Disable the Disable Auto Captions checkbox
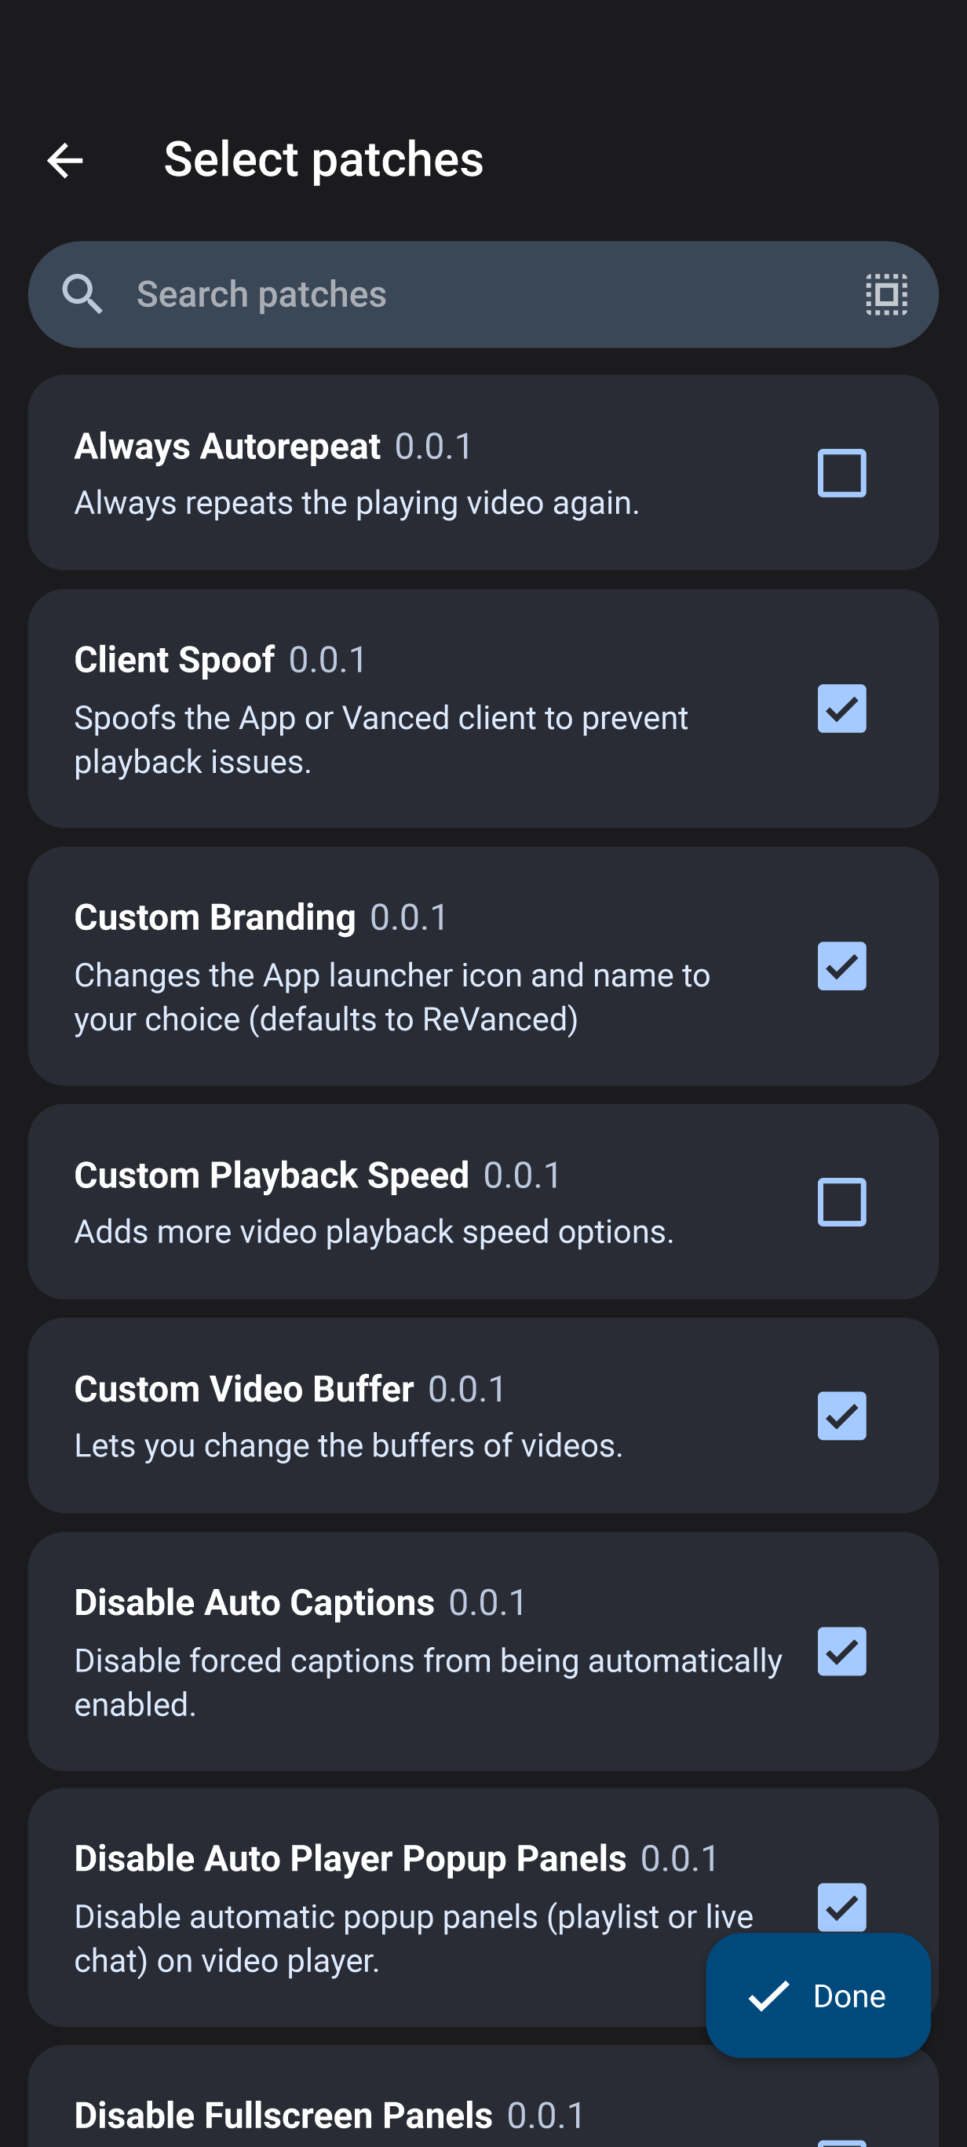This screenshot has width=967, height=2147. click(841, 1651)
